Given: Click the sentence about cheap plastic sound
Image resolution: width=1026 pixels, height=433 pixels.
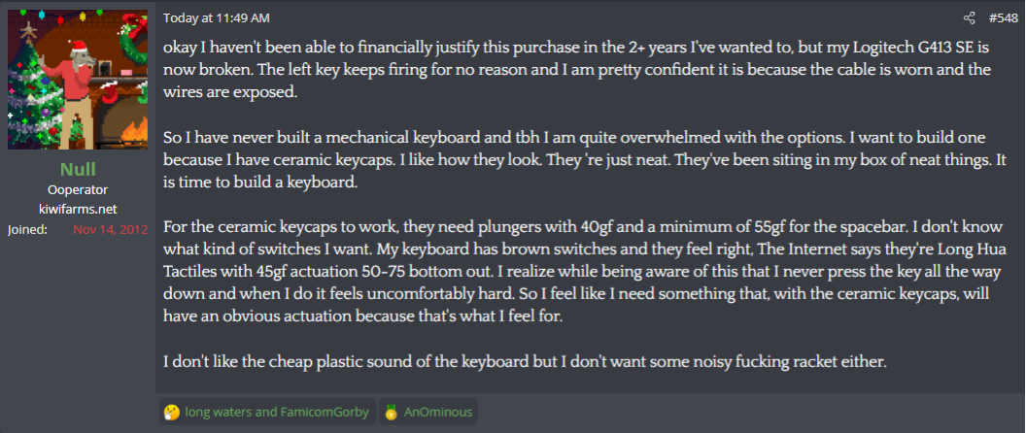Looking at the screenshot, I should [x=525, y=363].
